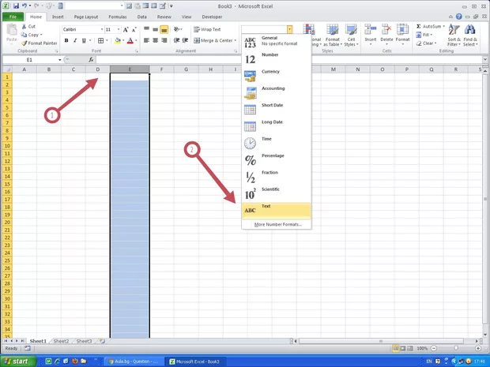The image size is (490, 367).
Task: Select Text format in dropdown list
Action: pyautogui.click(x=277, y=211)
